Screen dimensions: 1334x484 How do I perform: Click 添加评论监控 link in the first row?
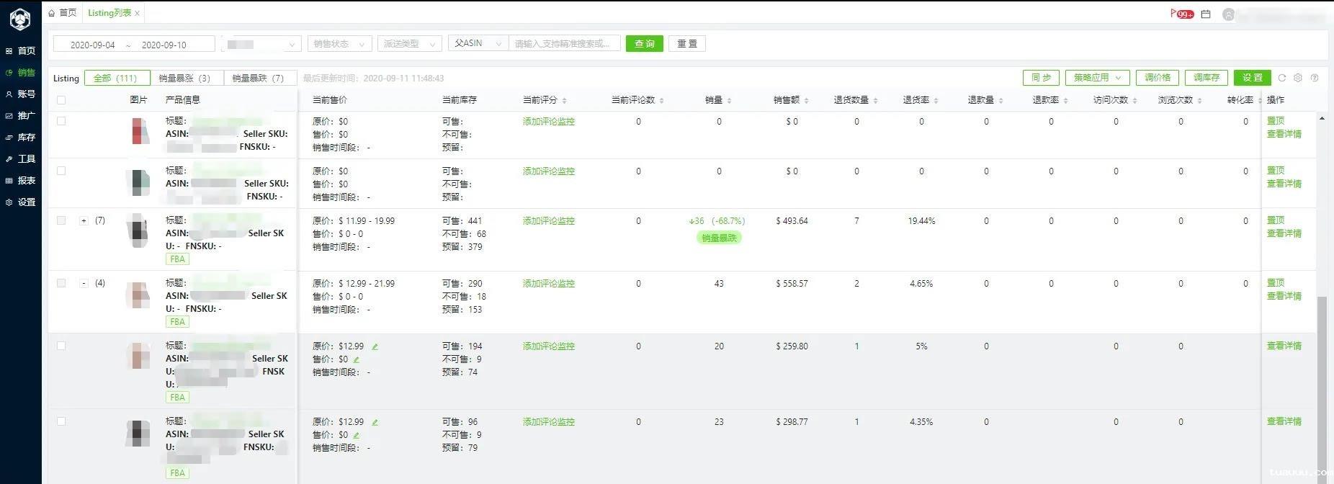[x=548, y=122]
